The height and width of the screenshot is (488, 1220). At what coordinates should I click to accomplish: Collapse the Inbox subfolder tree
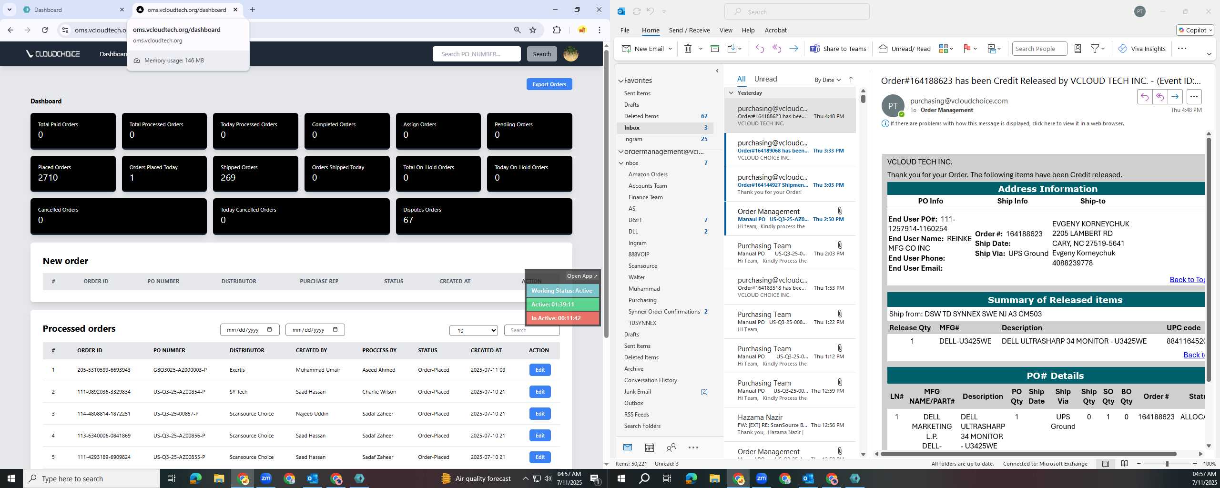(621, 163)
